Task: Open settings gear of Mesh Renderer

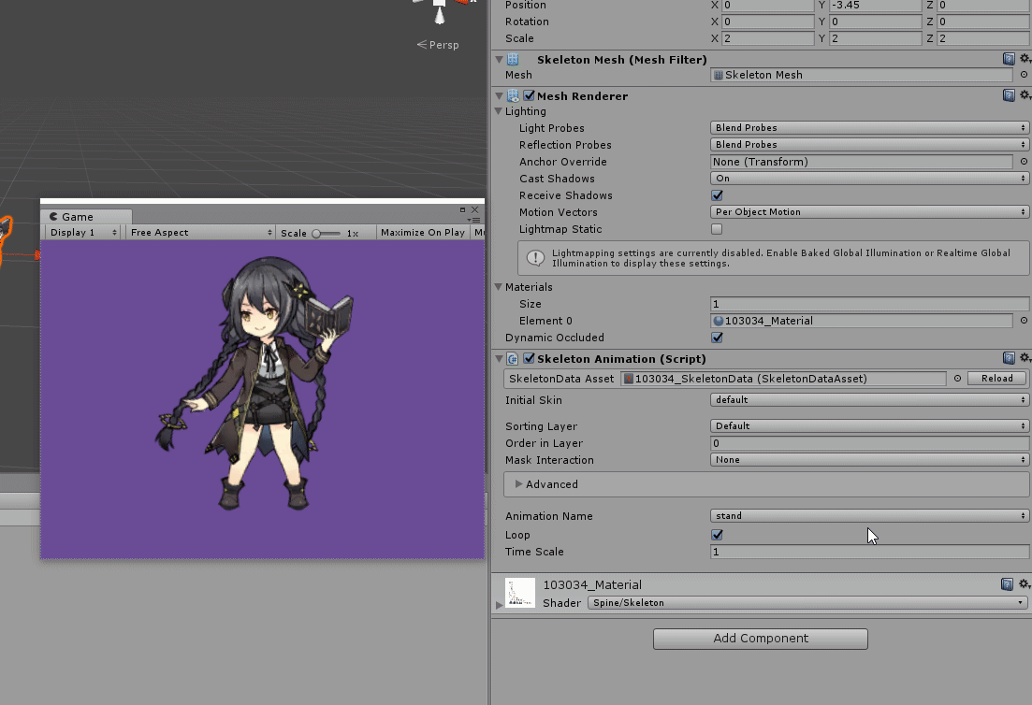Action: click(x=1025, y=95)
